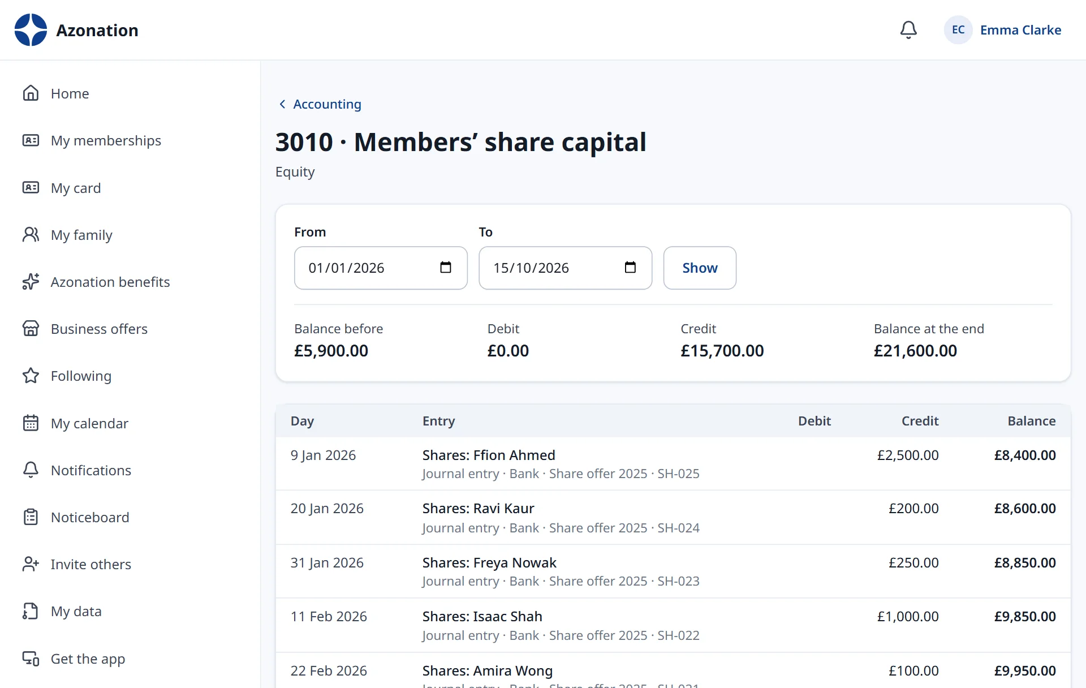The height and width of the screenshot is (688, 1086).
Task: Open the Emma Clarke profile link
Action: point(1020,30)
